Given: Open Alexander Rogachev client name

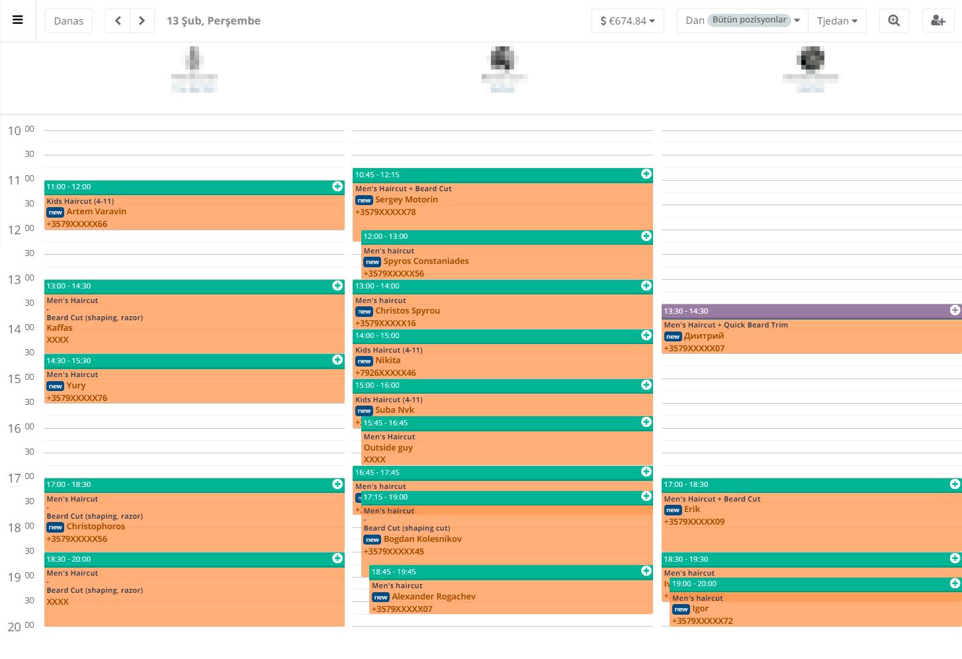Looking at the screenshot, I should click(x=434, y=597).
